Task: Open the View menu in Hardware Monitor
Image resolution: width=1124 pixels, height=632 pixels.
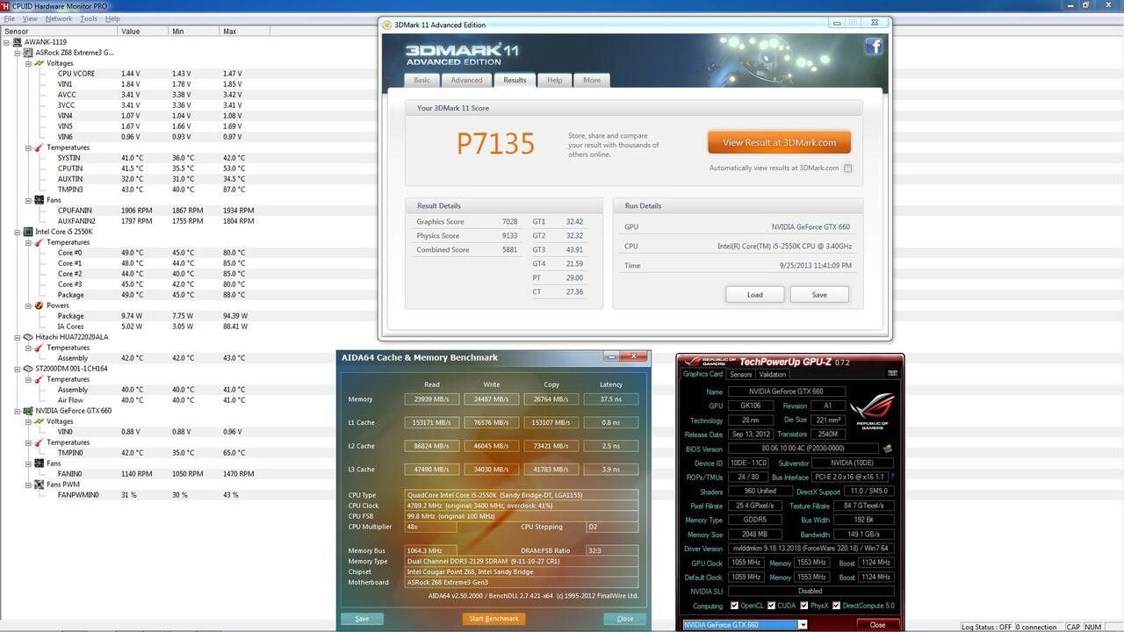Action: coord(30,18)
